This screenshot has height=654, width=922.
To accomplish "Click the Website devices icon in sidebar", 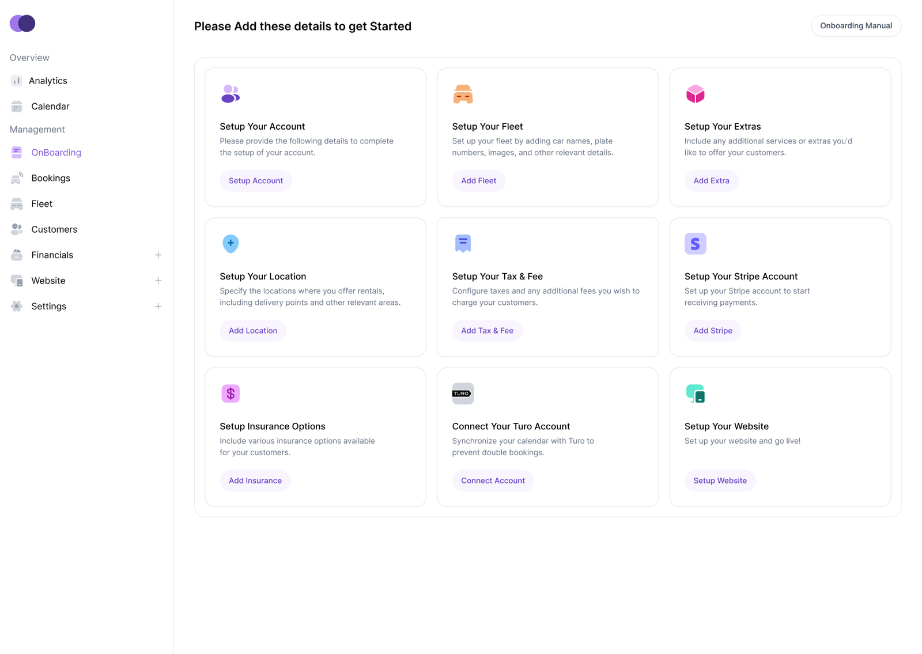I will pos(17,281).
